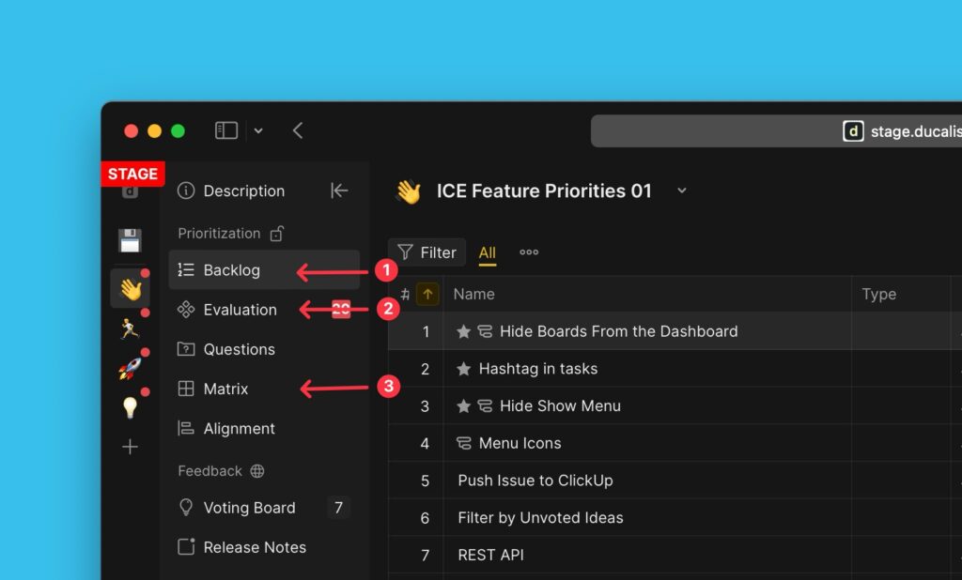This screenshot has width=962, height=580.
Task: Open the light bulb board icon
Action: (x=130, y=407)
